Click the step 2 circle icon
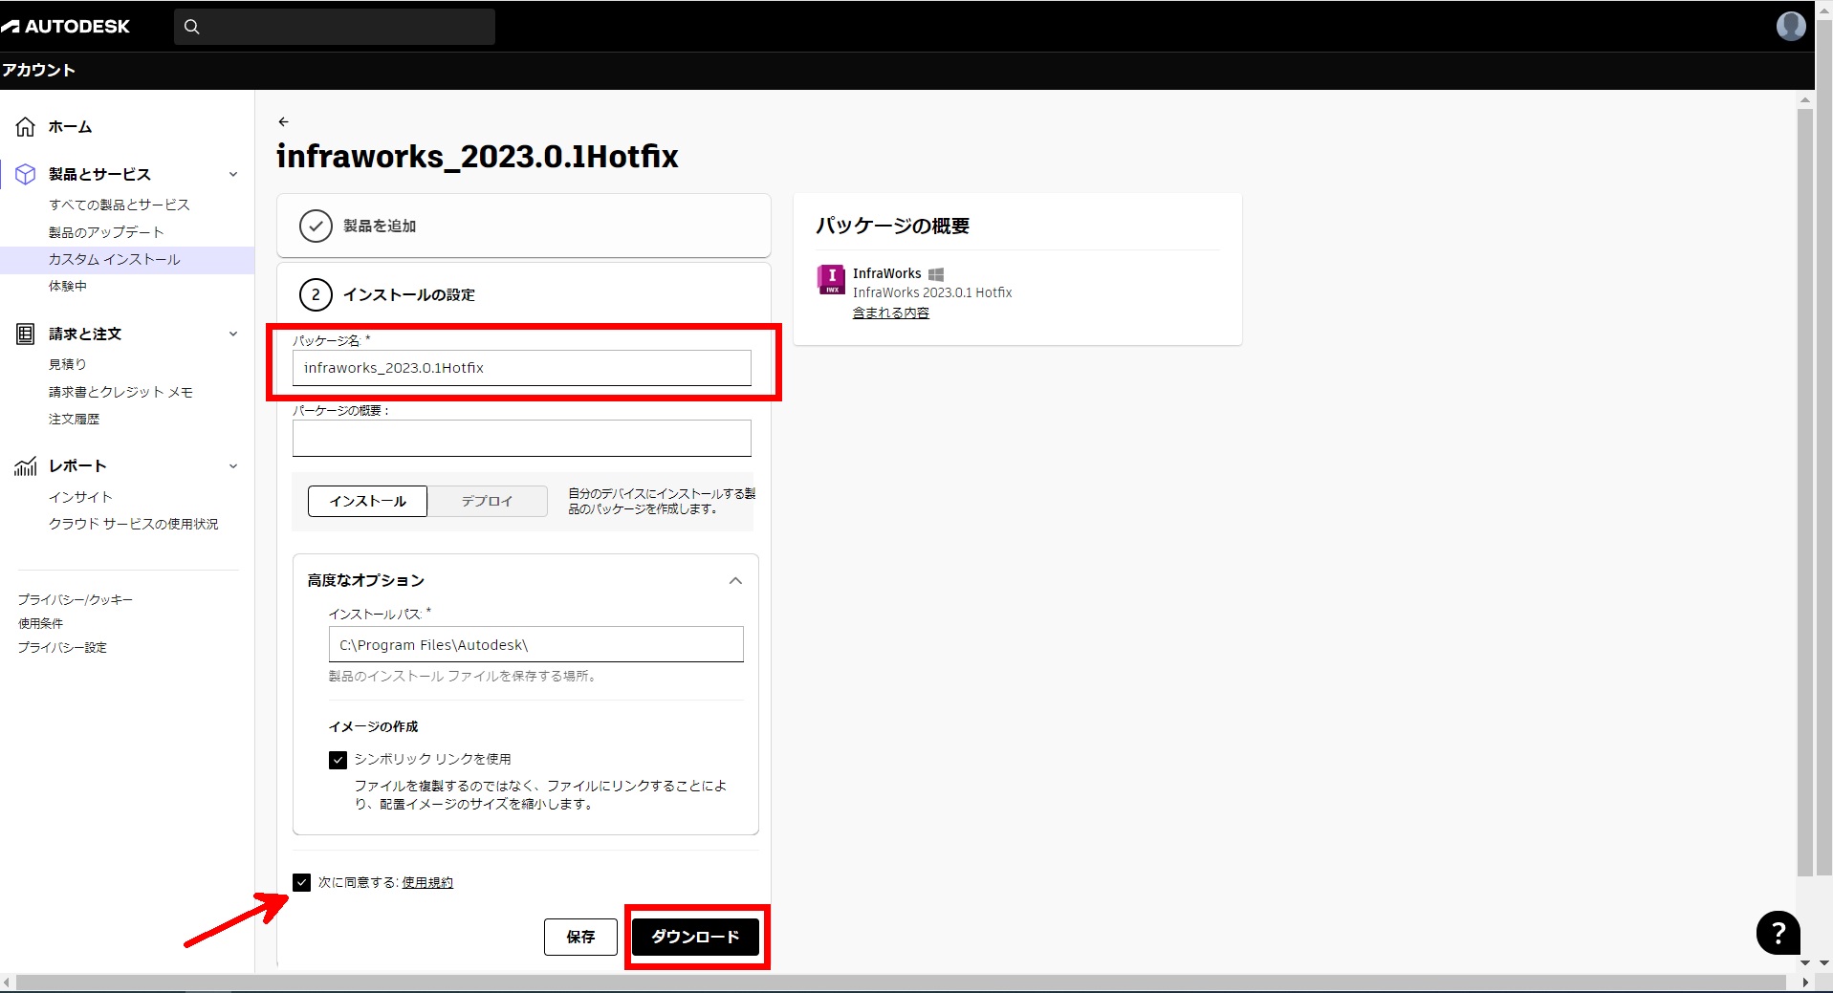 316,294
